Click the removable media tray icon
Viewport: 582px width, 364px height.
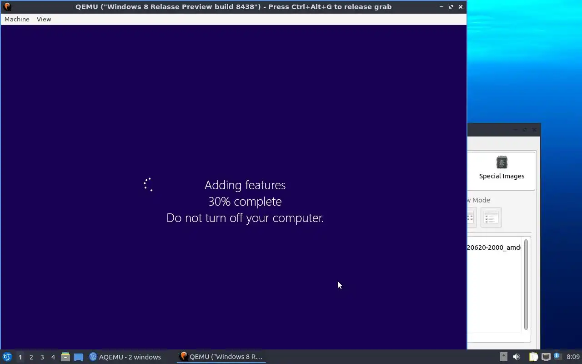tap(504, 357)
